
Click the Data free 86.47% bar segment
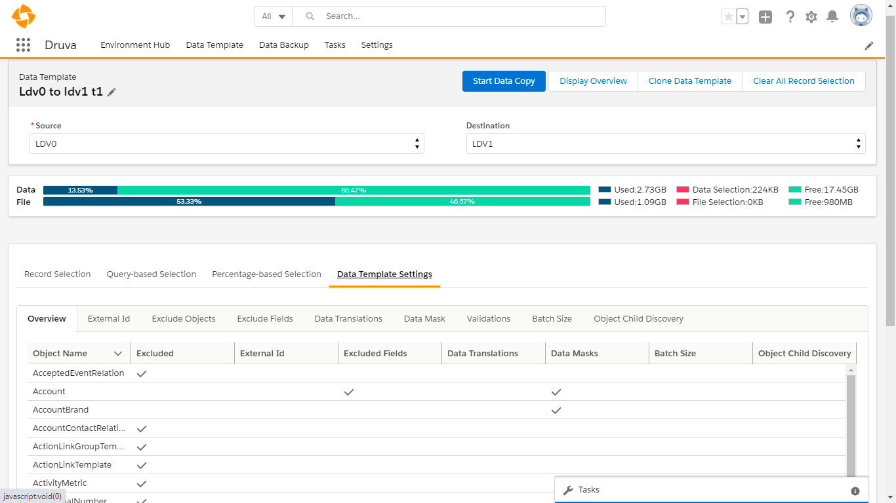click(x=354, y=190)
